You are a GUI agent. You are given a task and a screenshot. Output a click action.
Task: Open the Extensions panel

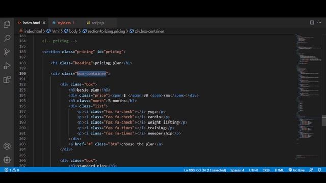pyautogui.click(x=7, y=79)
